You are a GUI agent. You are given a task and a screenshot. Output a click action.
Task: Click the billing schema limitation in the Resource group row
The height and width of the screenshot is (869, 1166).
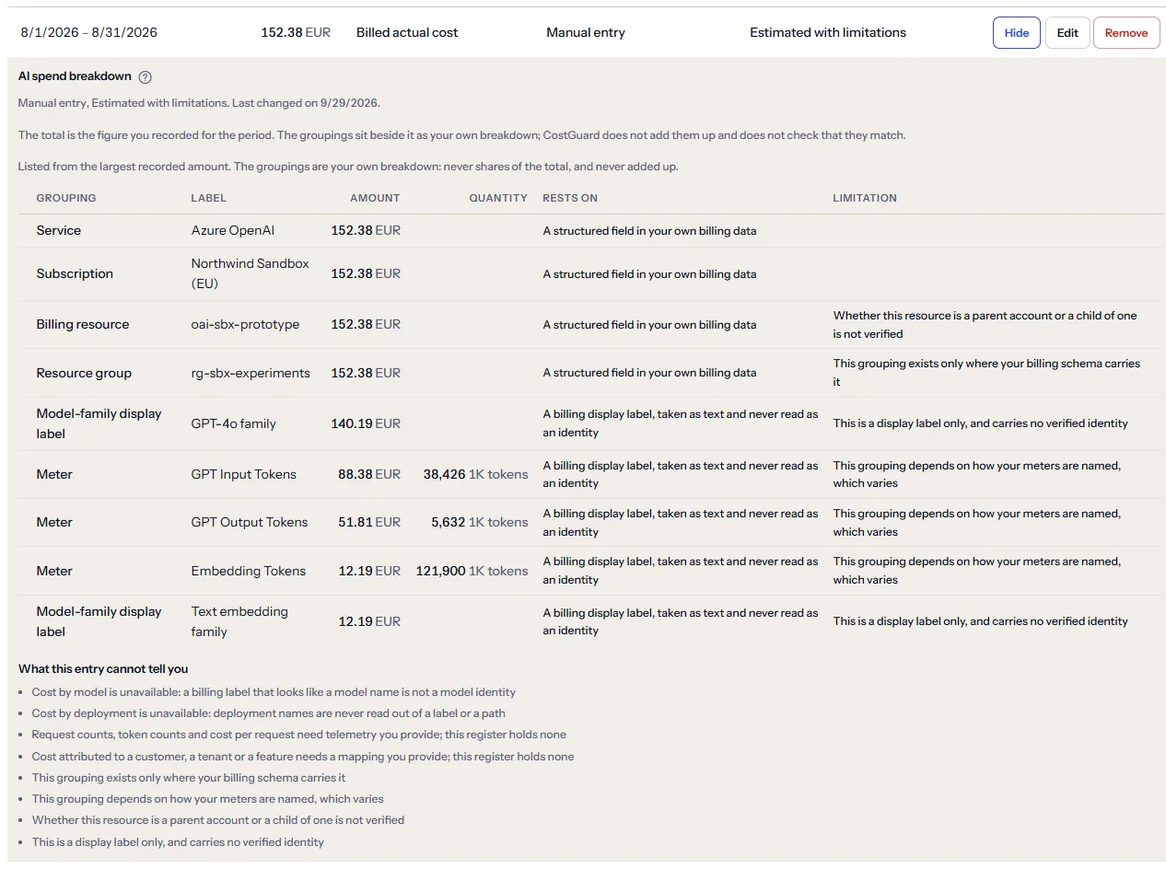pos(986,373)
